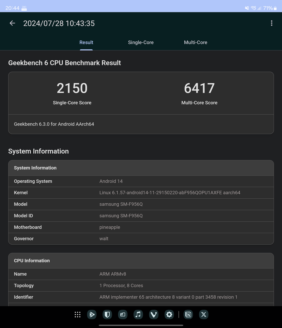The width and height of the screenshot is (282, 328).
Task: Tap the 280 notification badge icon
Action: [x=24, y=8]
